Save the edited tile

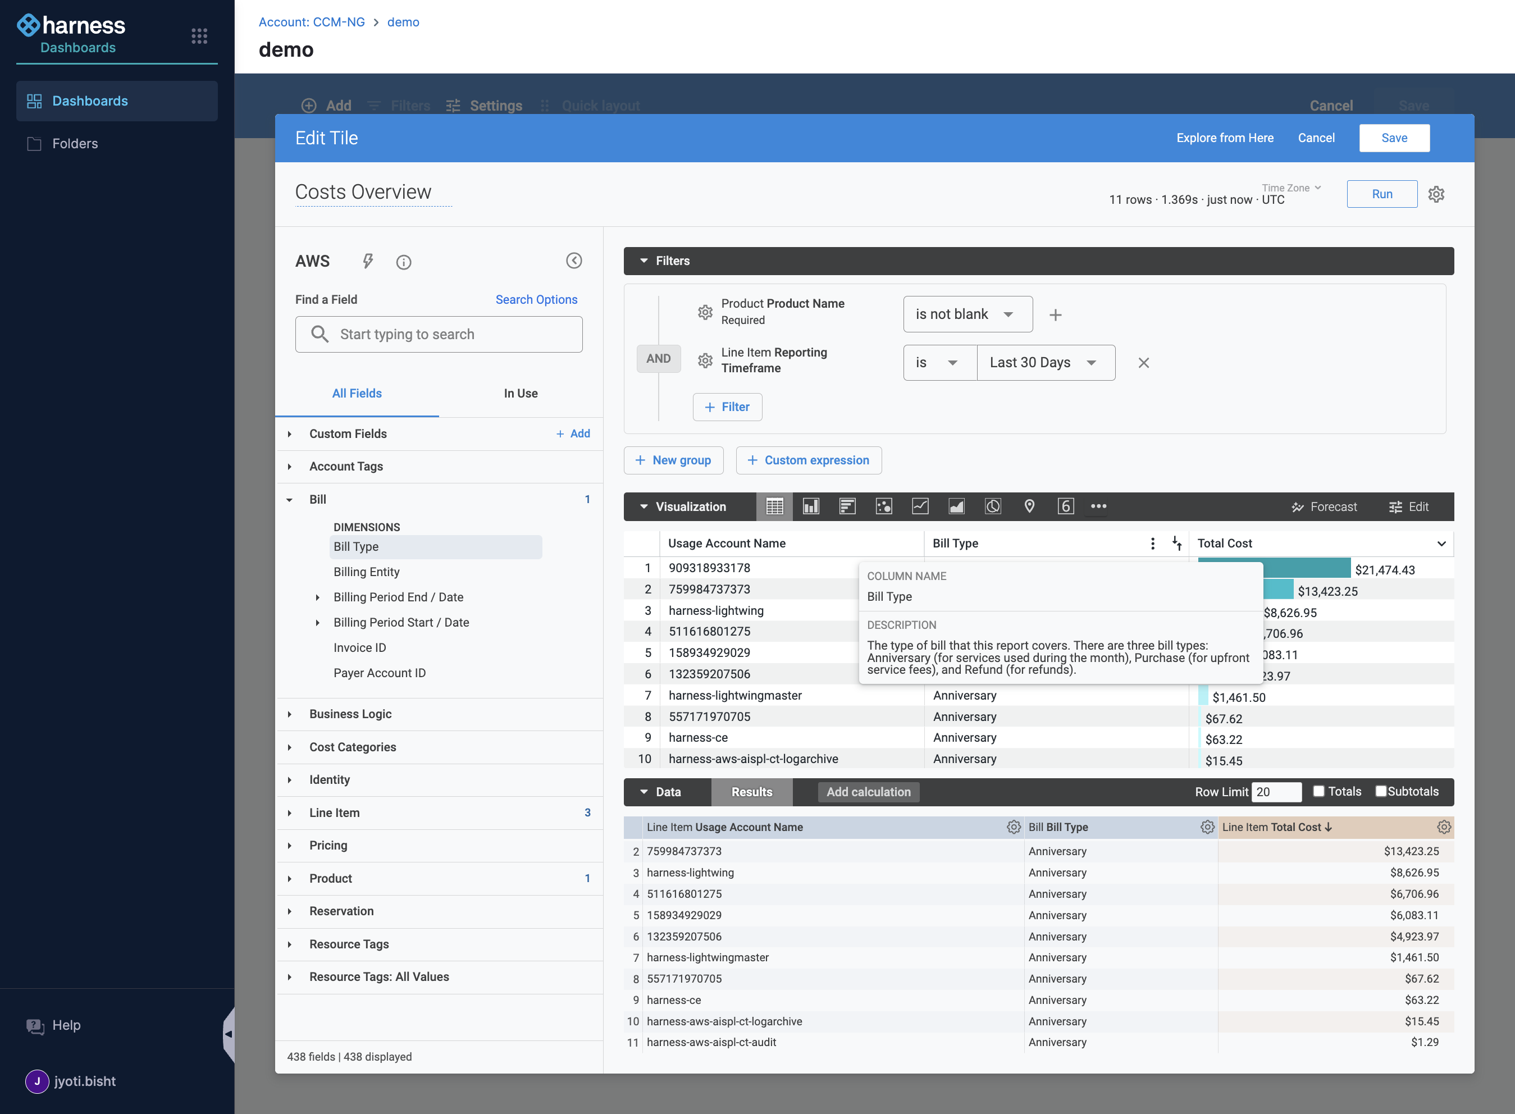(1394, 138)
